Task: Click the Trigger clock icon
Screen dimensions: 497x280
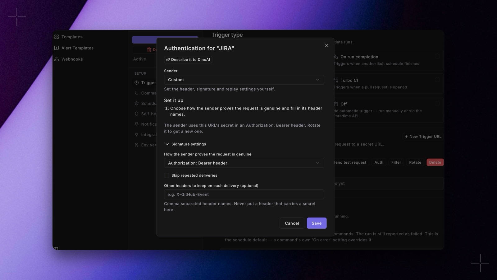Action: tap(136, 83)
